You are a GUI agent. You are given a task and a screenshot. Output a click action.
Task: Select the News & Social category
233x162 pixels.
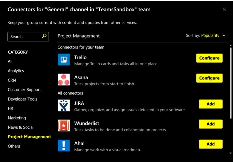pos(21,127)
